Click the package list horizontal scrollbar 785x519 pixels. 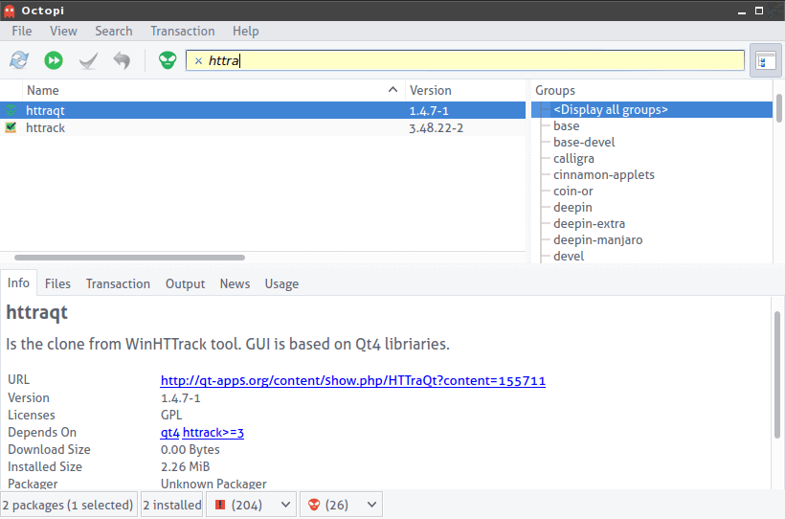[x=129, y=258]
